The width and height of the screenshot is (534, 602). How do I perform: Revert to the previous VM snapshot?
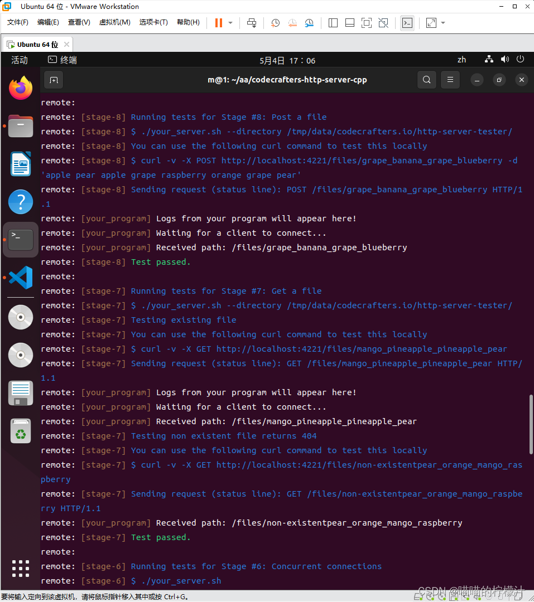292,23
